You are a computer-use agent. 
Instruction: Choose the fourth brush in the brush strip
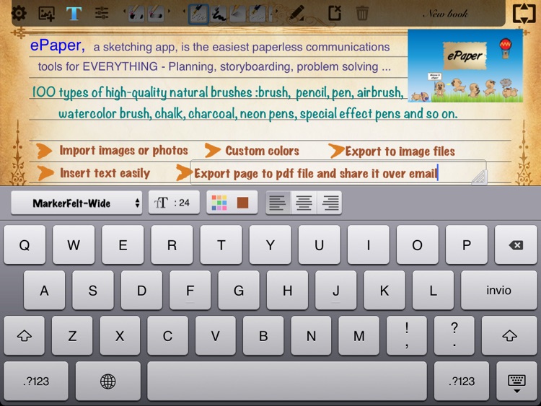[258, 14]
